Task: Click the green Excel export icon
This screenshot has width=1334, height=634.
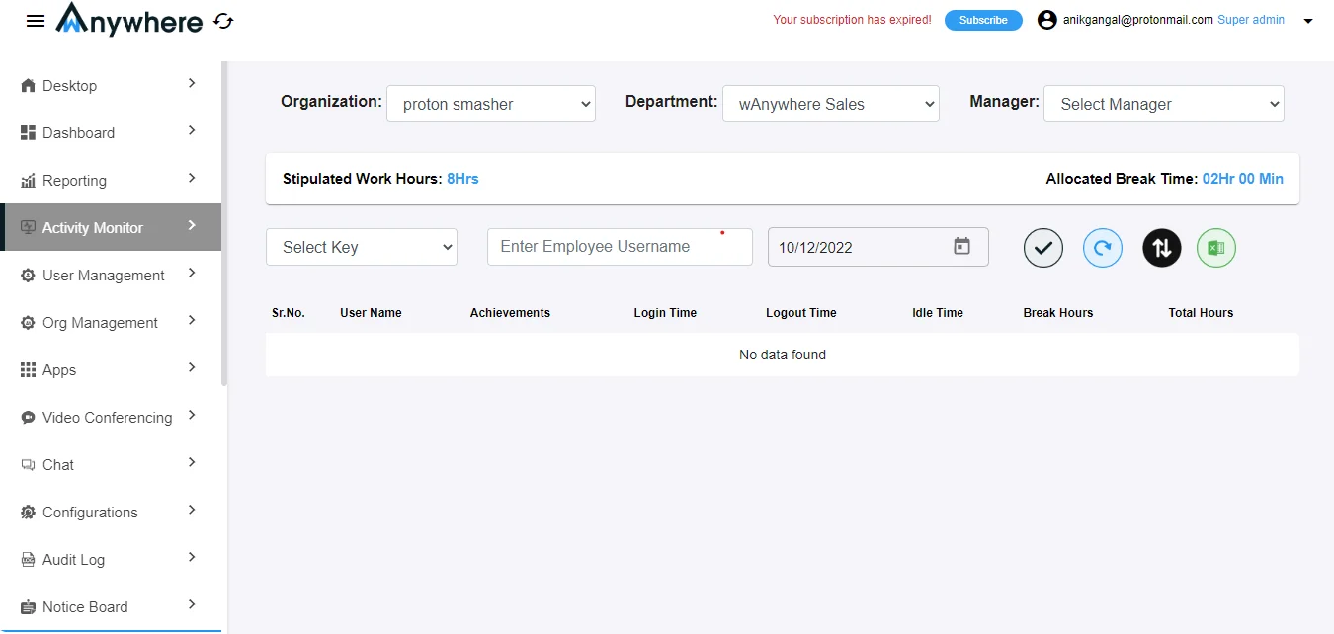Action: click(x=1216, y=248)
